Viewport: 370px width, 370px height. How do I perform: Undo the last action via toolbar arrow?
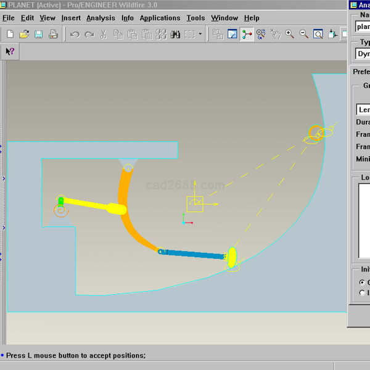coord(75,35)
